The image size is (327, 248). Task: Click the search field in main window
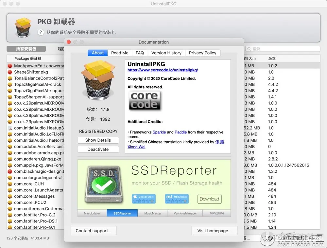click(283, 49)
